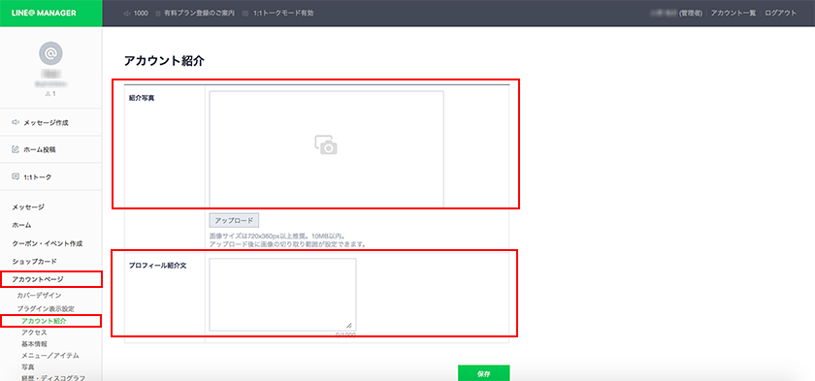815x381 pixels.
Task: Click the LINE@ MANAGER logo
Action: pos(44,13)
